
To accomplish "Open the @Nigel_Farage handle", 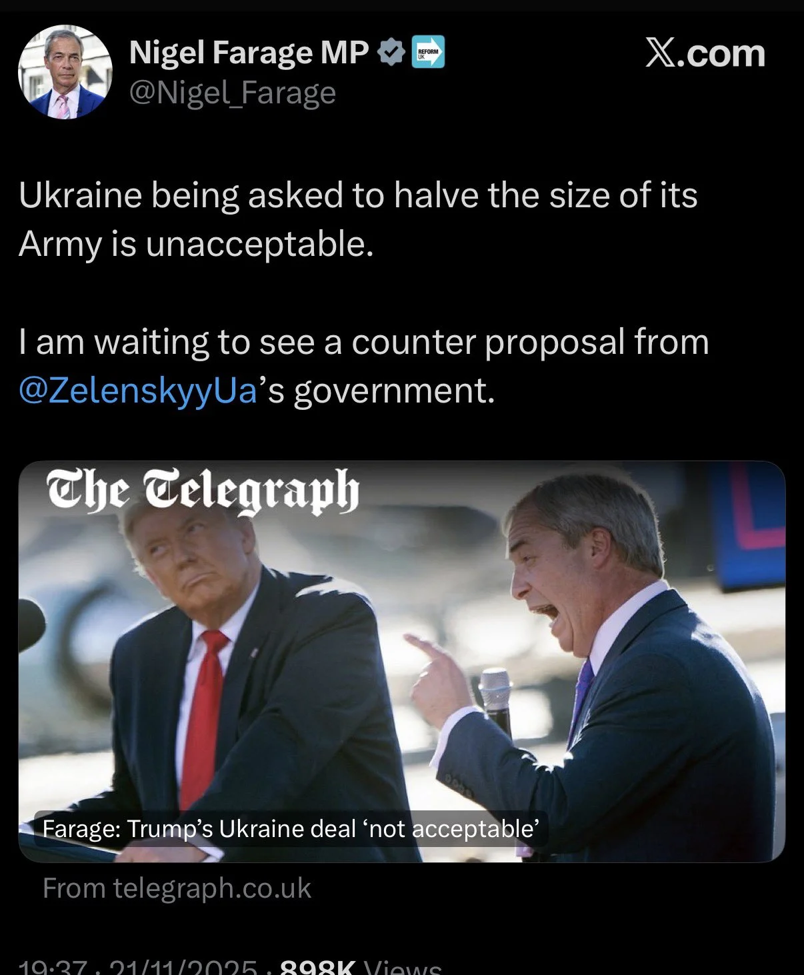I will click(x=232, y=93).
